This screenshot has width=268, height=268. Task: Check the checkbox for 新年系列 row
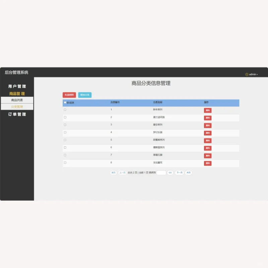click(x=65, y=110)
